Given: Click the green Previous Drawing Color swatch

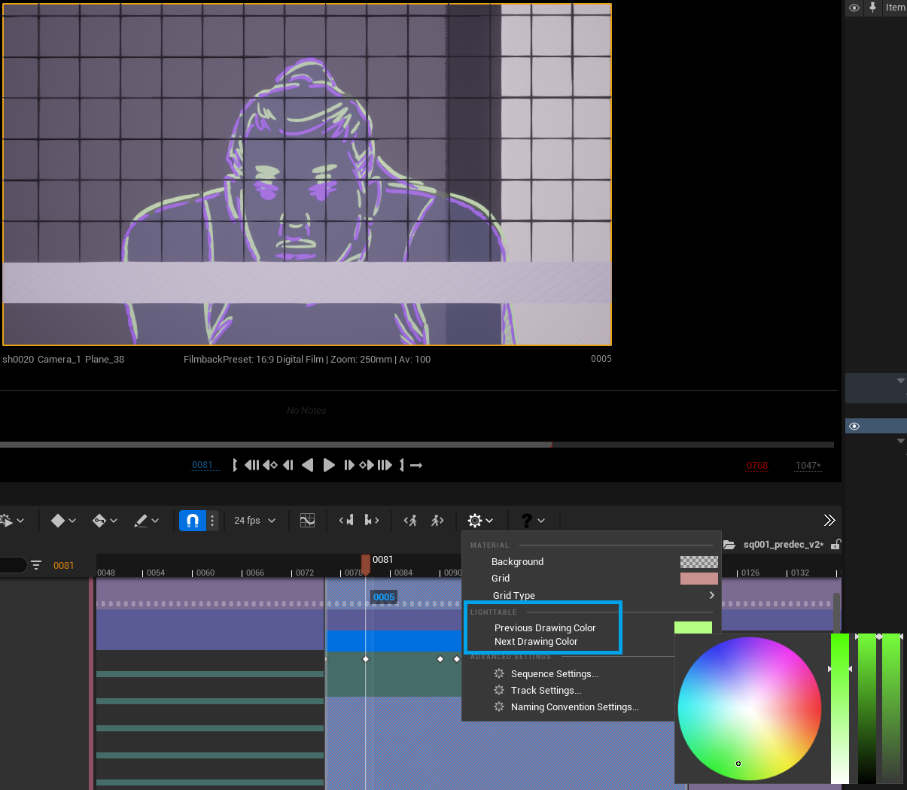Looking at the screenshot, I should [693, 627].
